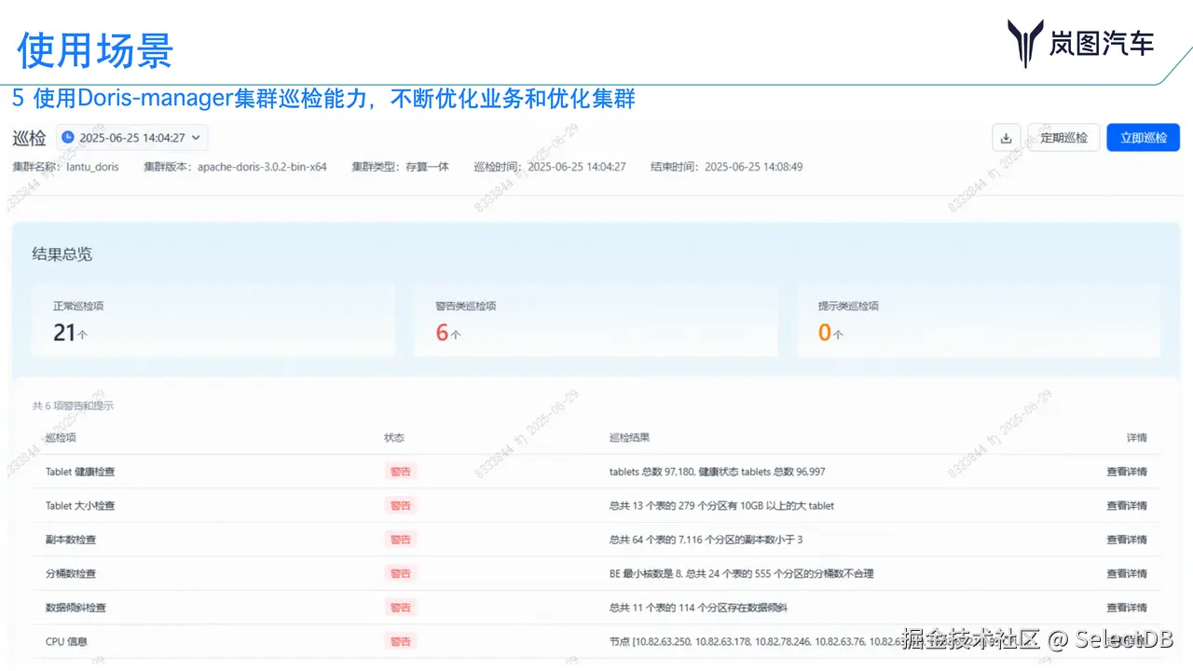Click the 警告 badge on 分桶数检查 row
Screen dimensions: 1193x671
click(x=401, y=573)
